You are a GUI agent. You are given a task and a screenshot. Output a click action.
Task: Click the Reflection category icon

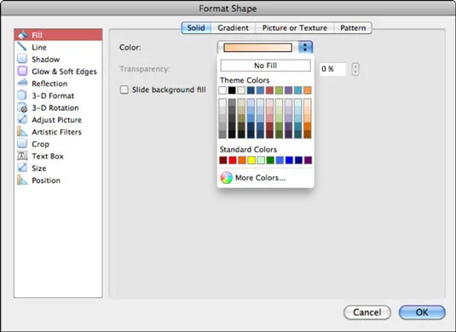coord(22,83)
